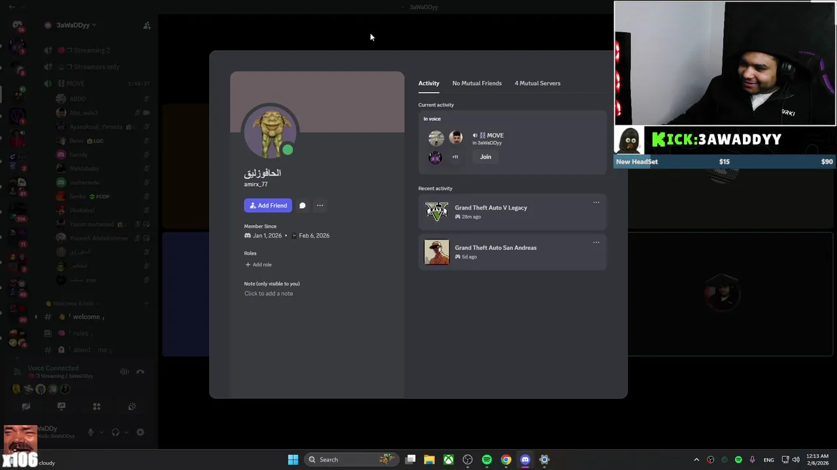837x470 pixels.
Task: Click the first voice participant avatar
Action: click(x=436, y=138)
